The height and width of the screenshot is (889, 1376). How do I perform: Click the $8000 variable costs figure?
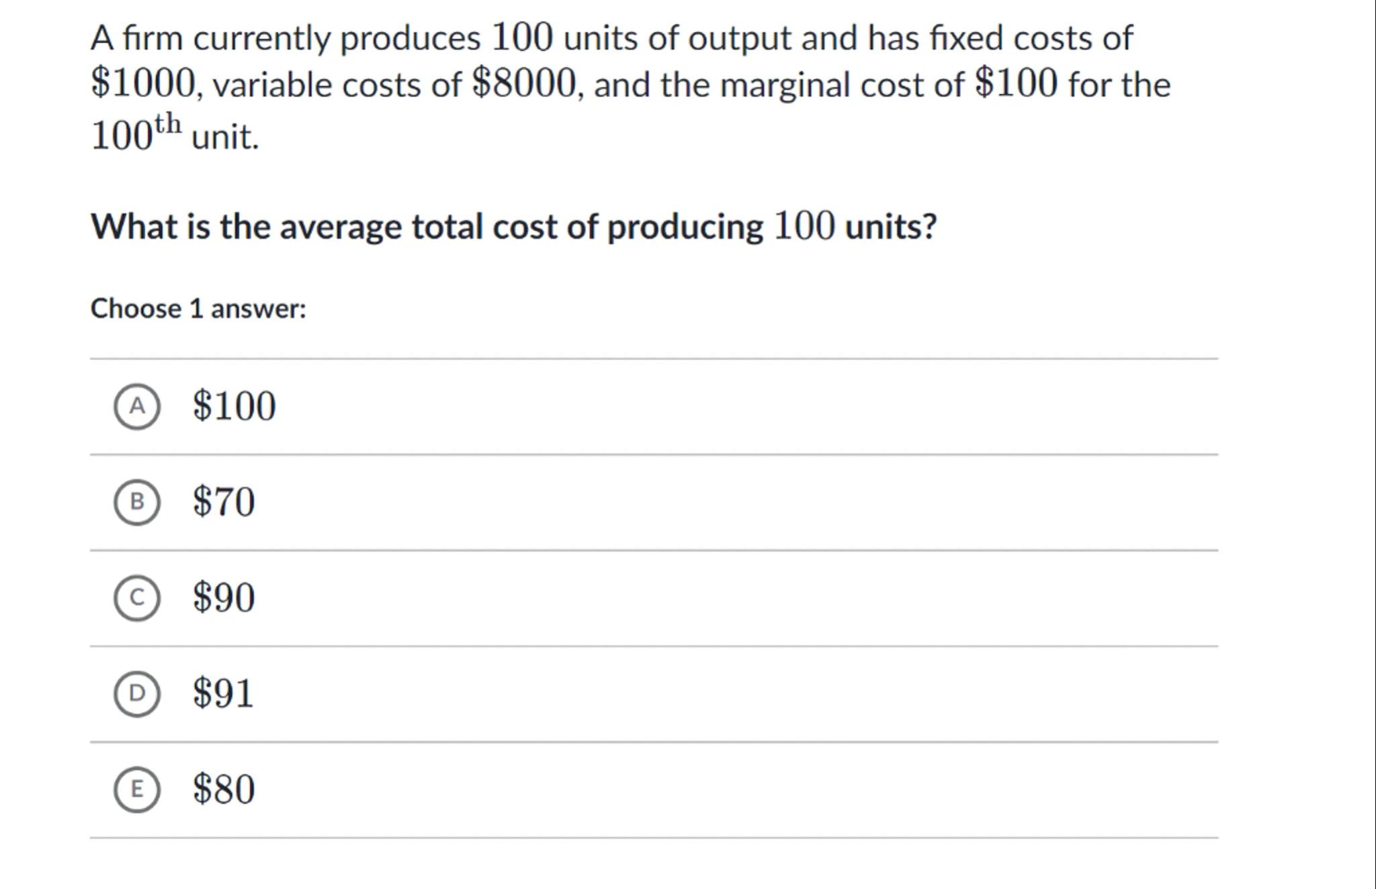click(524, 85)
